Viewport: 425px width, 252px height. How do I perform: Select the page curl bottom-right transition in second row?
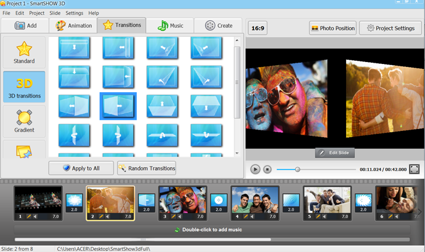click(206, 77)
